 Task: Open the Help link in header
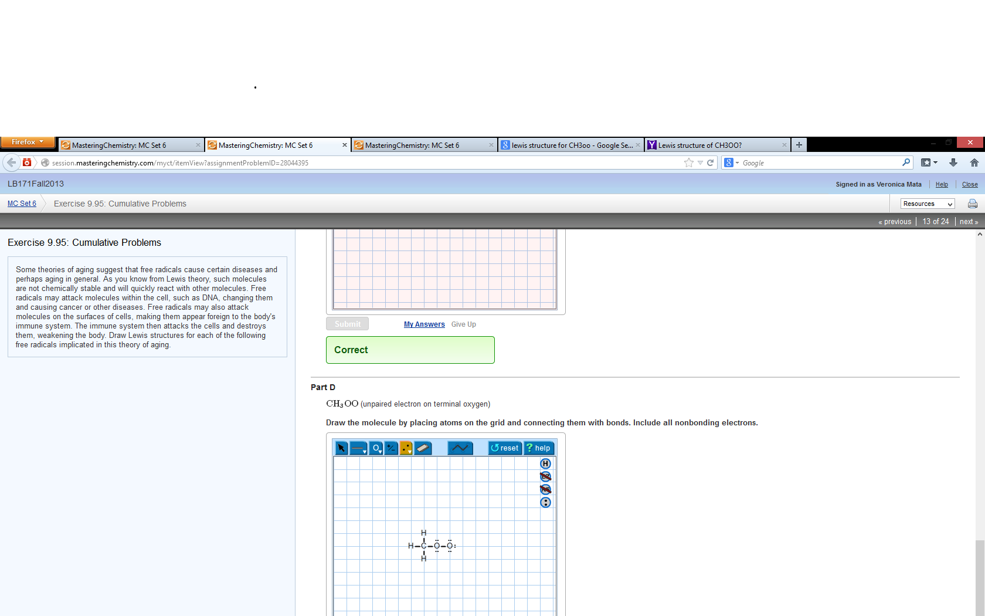tap(942, 184)
